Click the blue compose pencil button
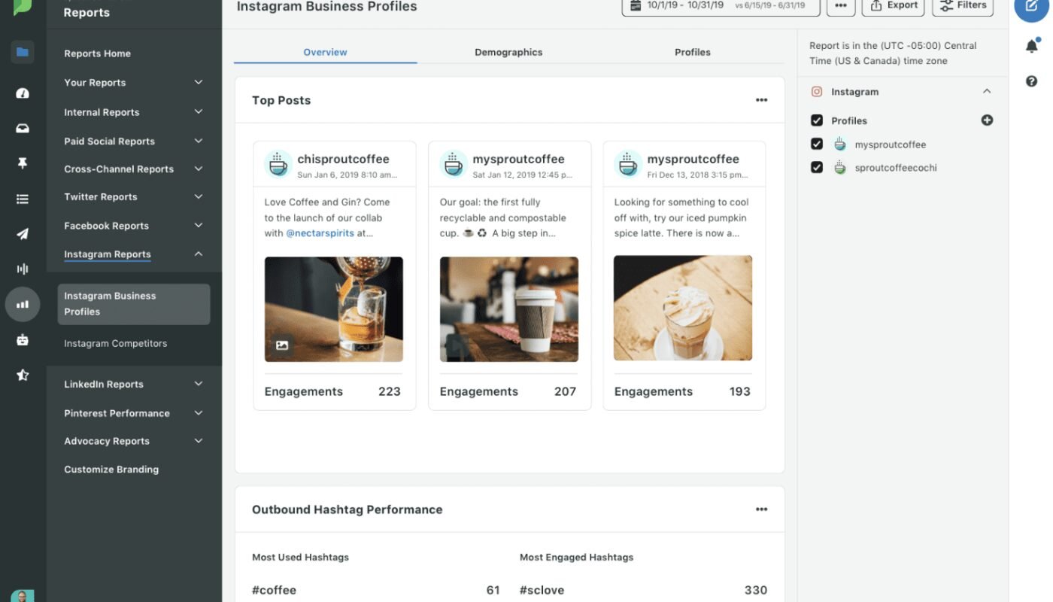Viewport: 1053px width, 602px height. pos(1031,6)
